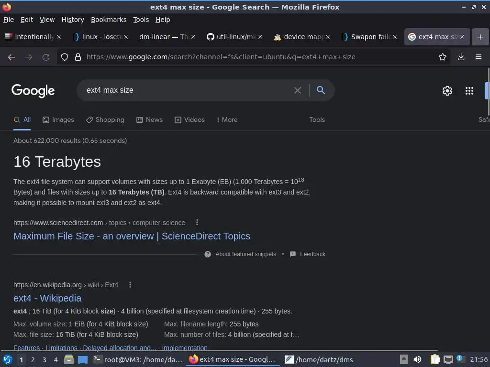Open the Tools menu in menu bar
This screenshot has height=367, width=490.
[x=141, y=20]
